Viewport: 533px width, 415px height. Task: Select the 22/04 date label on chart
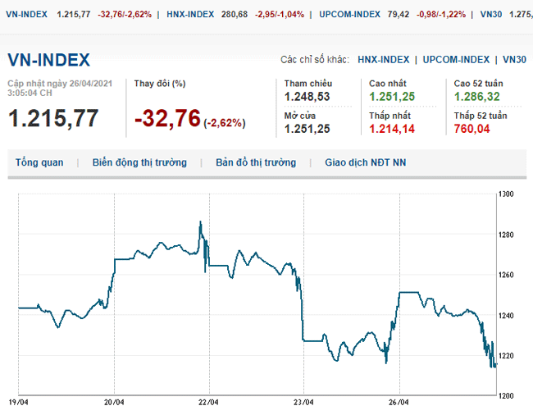209,403
